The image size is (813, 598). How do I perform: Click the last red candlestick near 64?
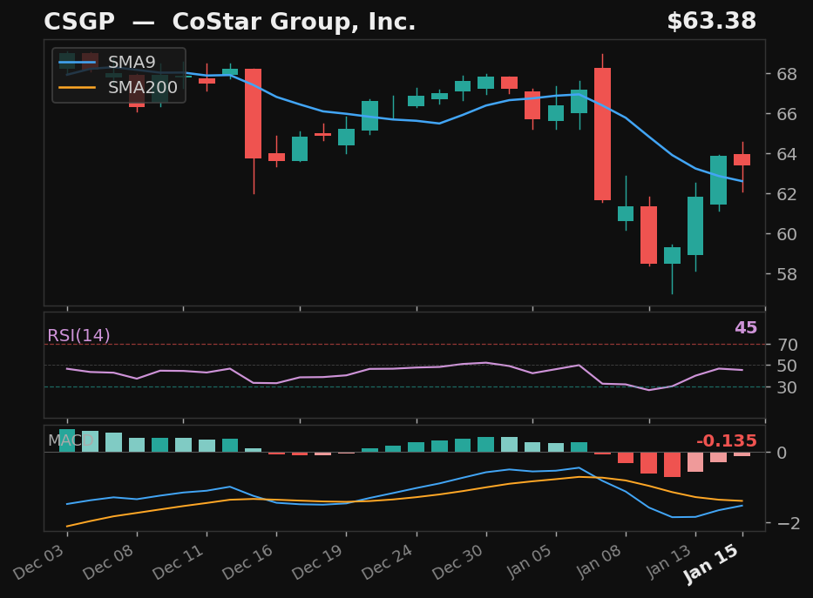coord(742,159)
